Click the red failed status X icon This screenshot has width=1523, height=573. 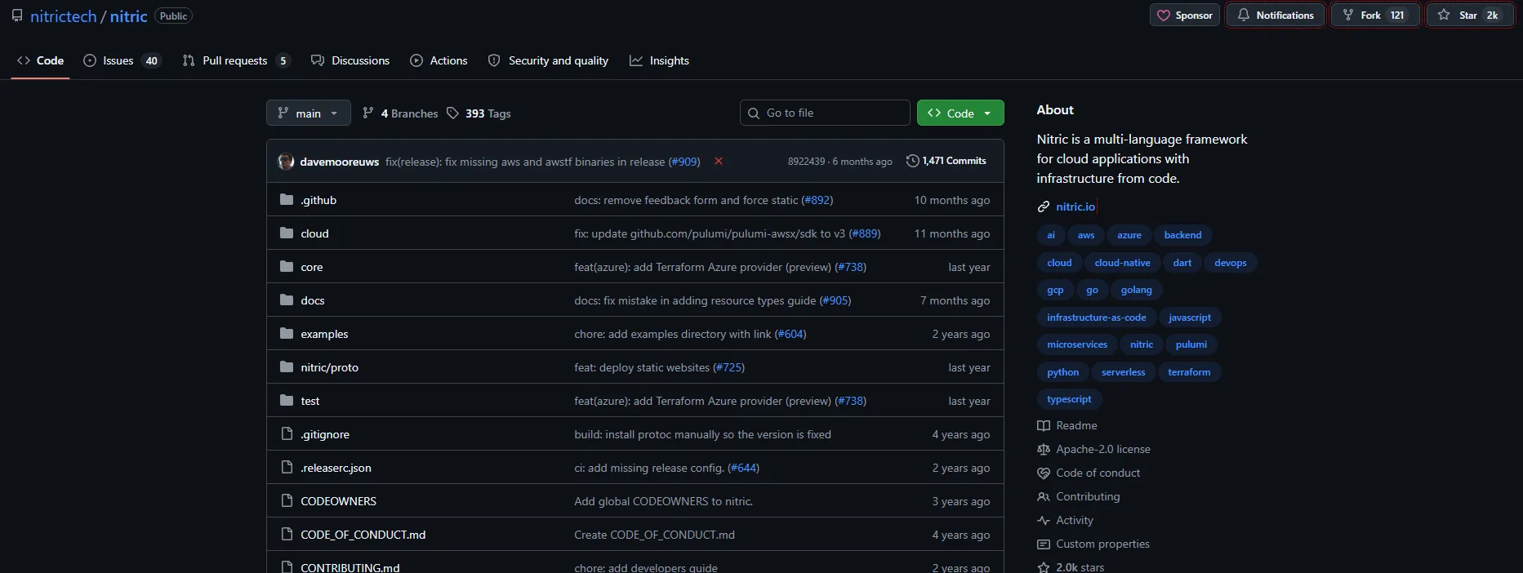coord(719,161)
